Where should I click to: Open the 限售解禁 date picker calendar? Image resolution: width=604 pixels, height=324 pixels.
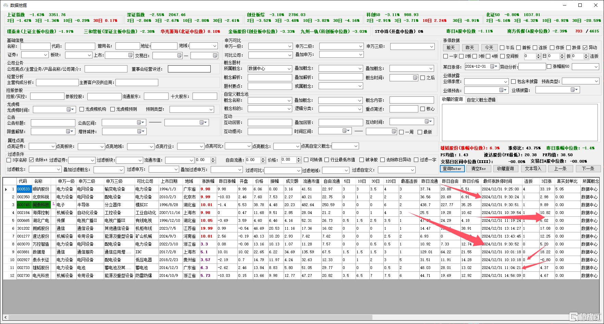pos(70,131)
